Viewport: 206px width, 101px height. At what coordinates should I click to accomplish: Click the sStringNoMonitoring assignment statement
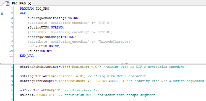tap(61, 67)
